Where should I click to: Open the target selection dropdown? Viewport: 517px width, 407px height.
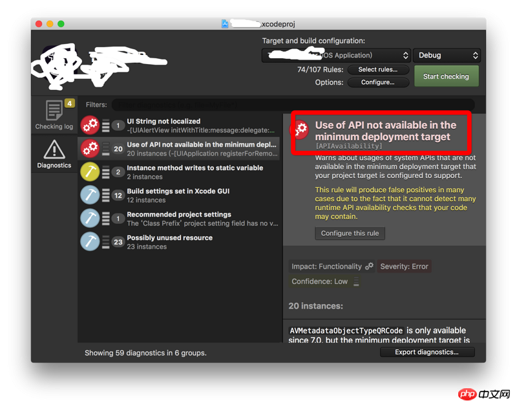[x=336, y=55]
